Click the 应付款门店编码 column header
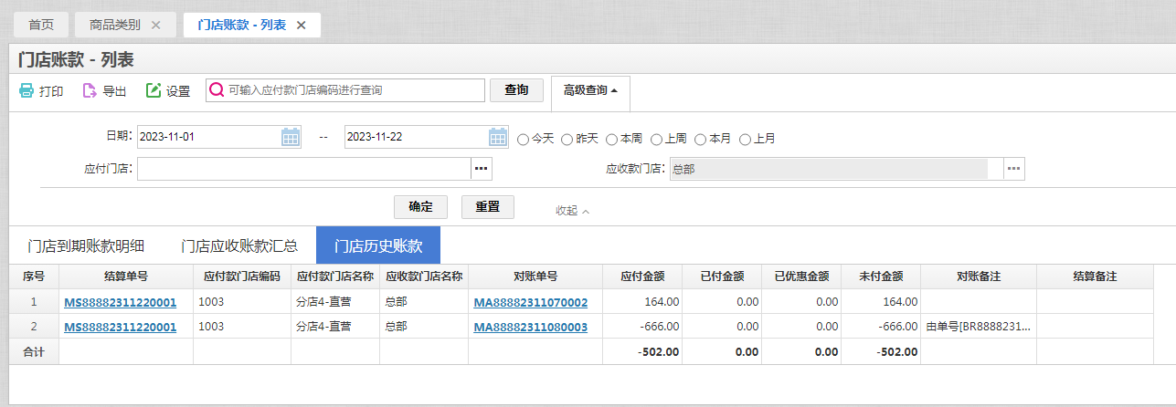The height and width of the screenshot is (407, 1176). [242, 277]
